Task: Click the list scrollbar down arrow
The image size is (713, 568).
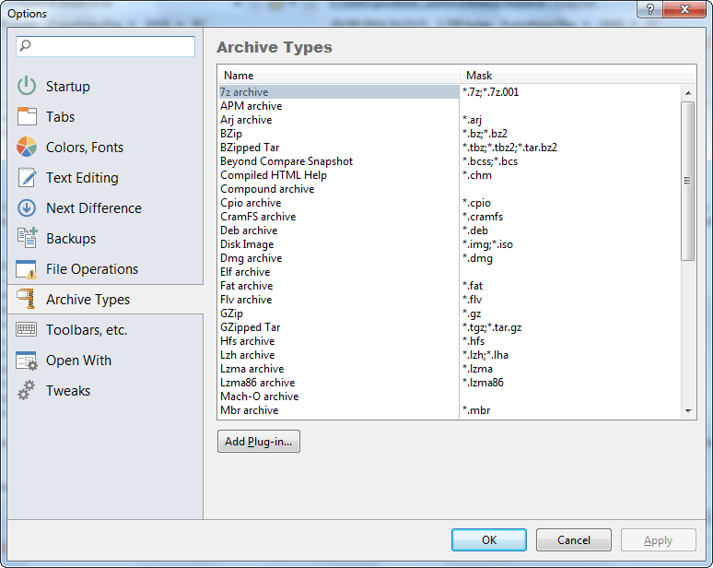Action: pos(688,411)
